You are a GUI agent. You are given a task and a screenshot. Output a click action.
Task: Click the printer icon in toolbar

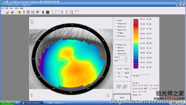pyautogui.click(x=12, y=12)
